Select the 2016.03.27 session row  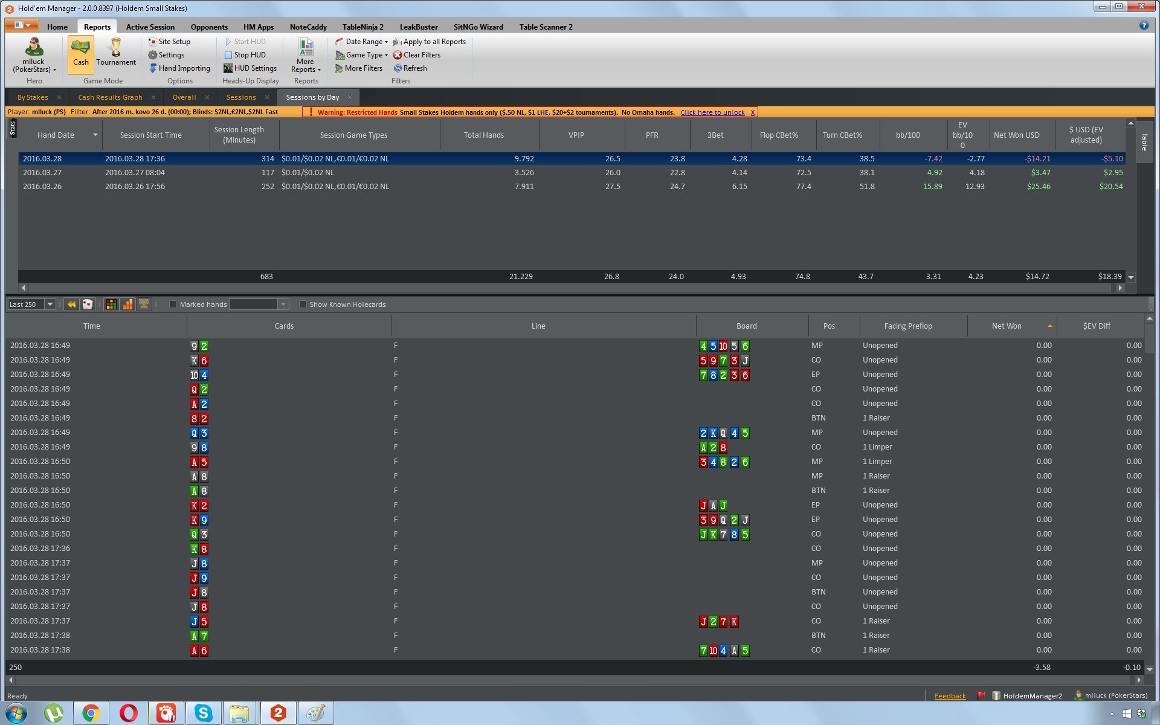(572, 172)
